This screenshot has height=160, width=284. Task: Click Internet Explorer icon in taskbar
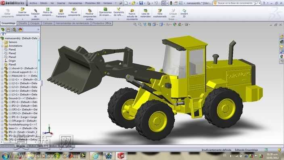coord(96,156)
